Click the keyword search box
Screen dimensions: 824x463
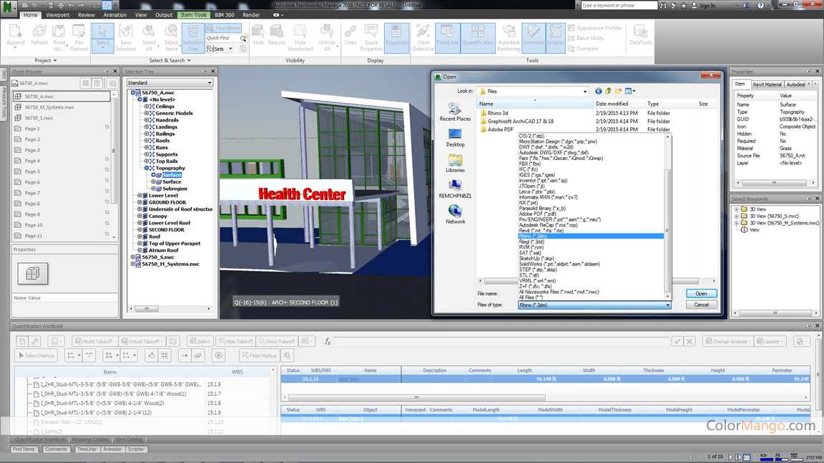[619, 5]
